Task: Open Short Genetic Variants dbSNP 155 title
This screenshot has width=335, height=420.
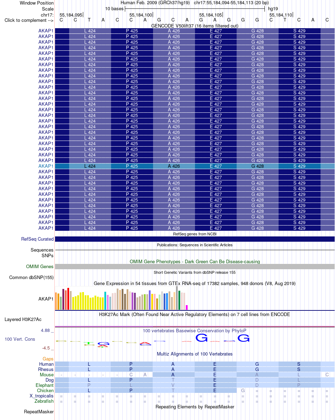Action: [x=195, y=272]
